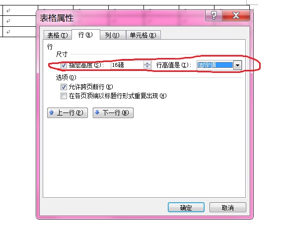
Task: Toggle the 指定高度 checkbox
Action: tap(64, 65)
